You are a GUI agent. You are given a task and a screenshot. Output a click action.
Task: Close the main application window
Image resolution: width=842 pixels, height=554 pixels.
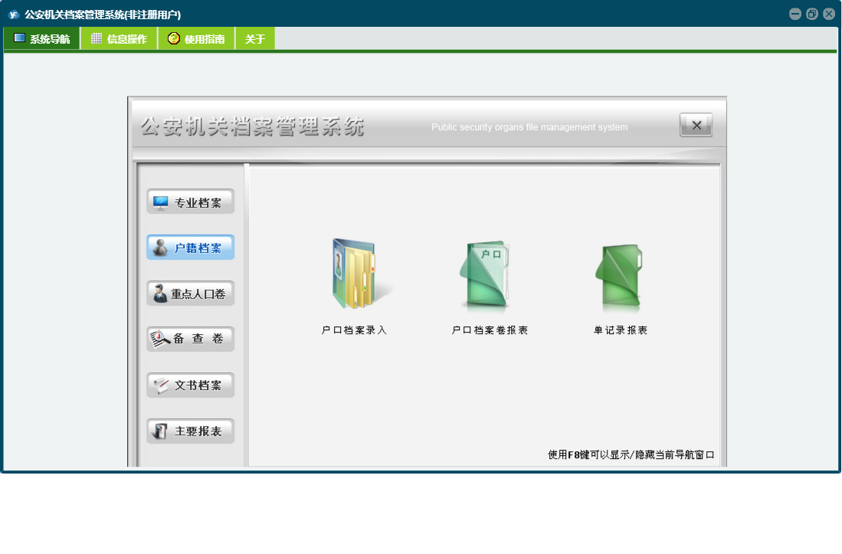click(x=828, y=14)
